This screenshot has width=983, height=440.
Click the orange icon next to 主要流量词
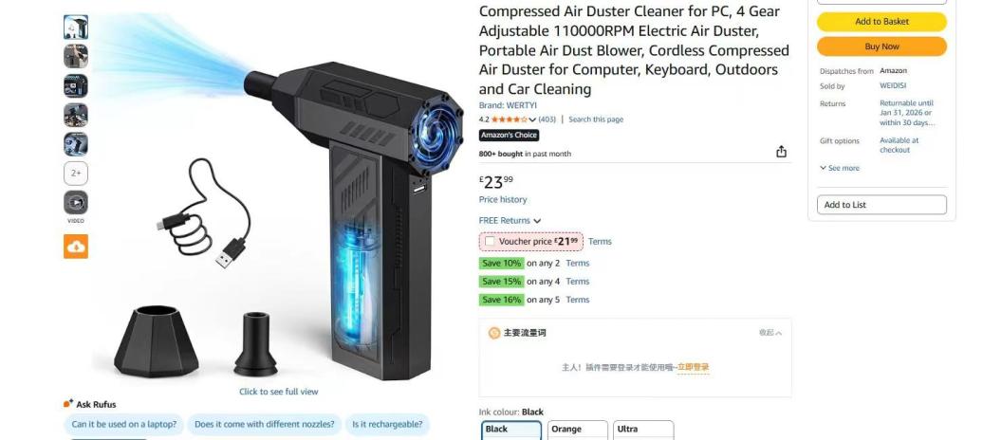point(494,333)
